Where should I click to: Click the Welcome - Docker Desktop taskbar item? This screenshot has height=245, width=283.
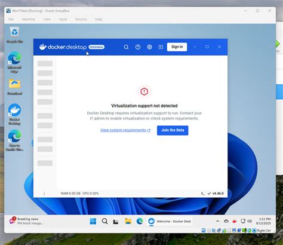170,221
